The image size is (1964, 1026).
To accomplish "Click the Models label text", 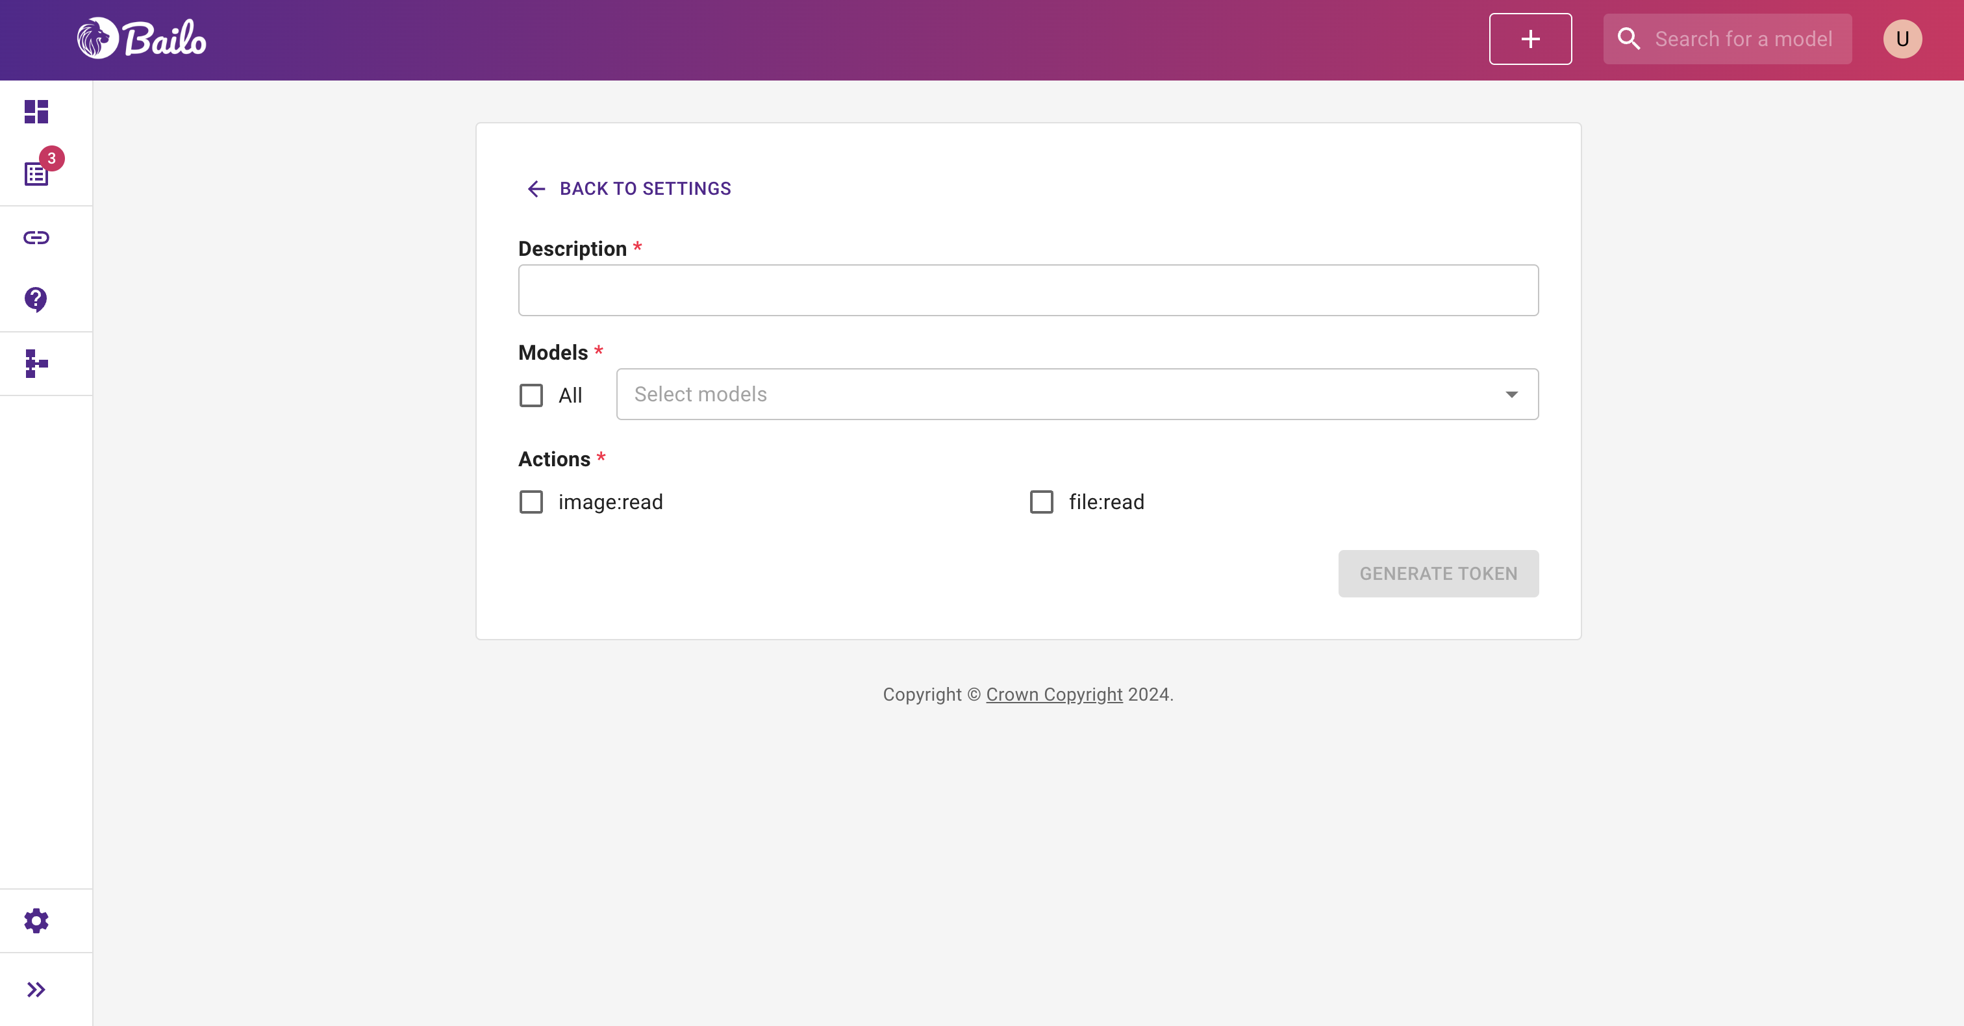I will (x=553, y=352).
